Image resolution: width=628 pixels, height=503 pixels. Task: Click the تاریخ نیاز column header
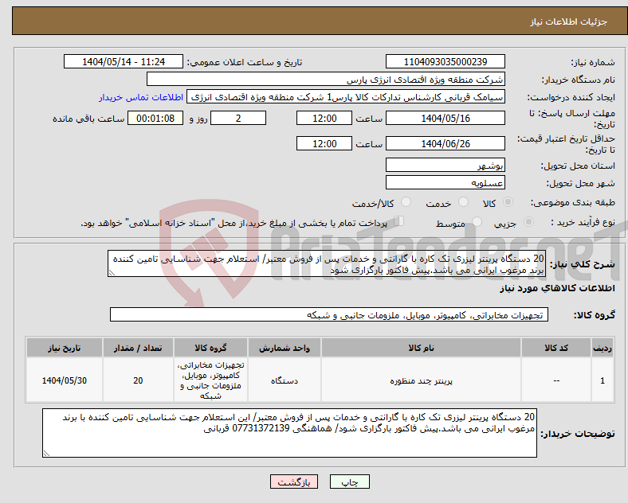point(65,348)
